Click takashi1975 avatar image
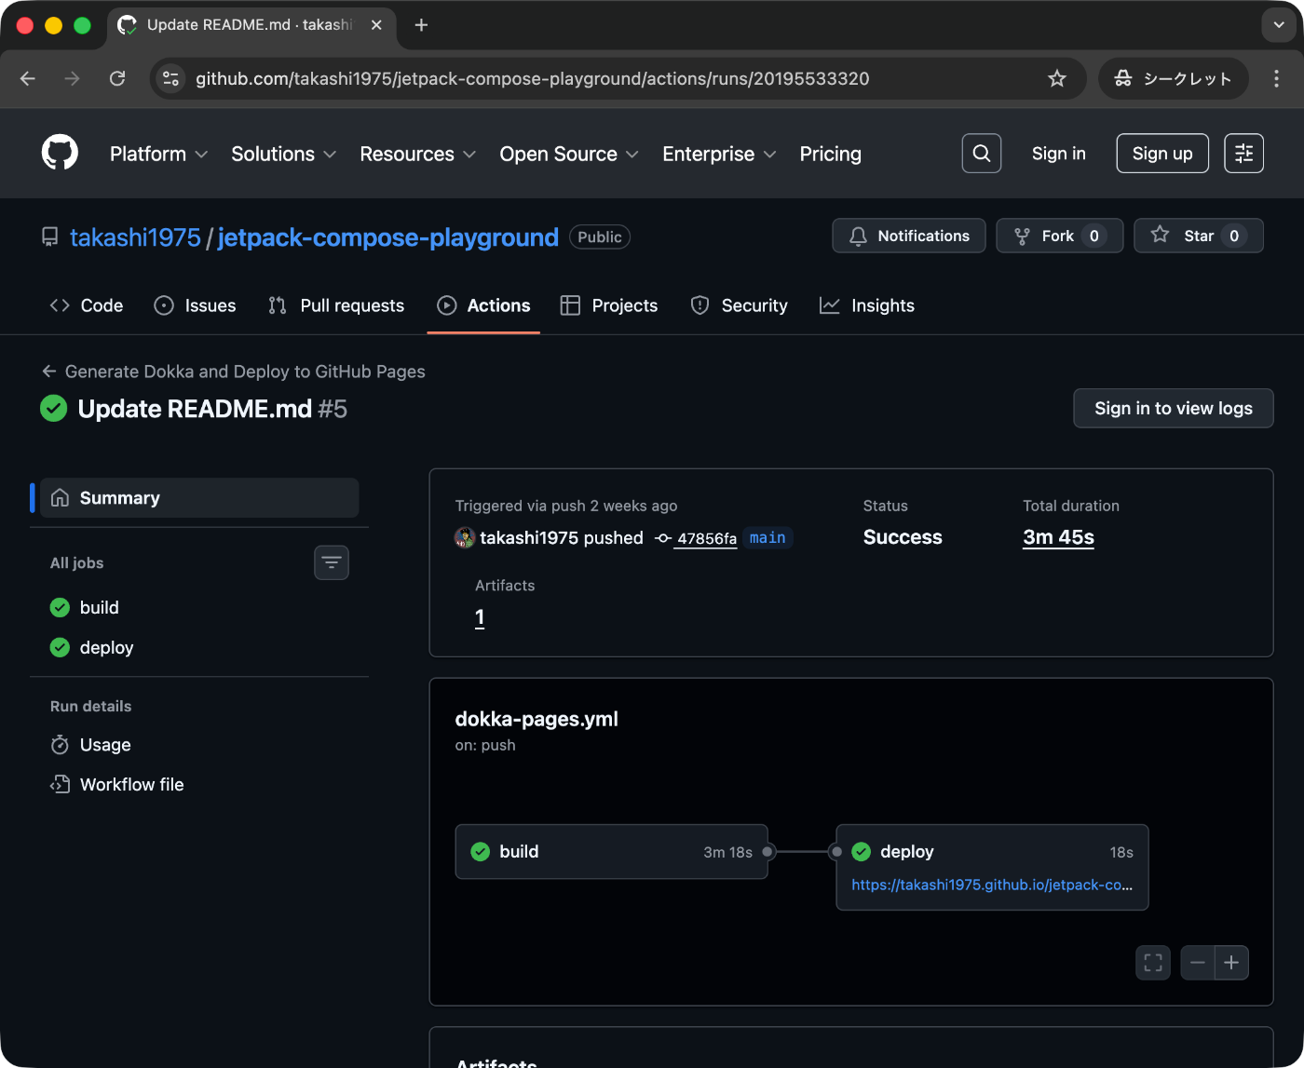Viewport: 1304px width, 1068px height. (465, 537)
